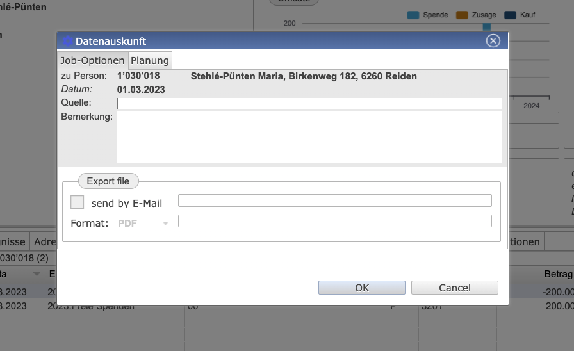Select the Job-Optionen tab
Viewport: 574px width, 351px height.
(x=92, y=60)
